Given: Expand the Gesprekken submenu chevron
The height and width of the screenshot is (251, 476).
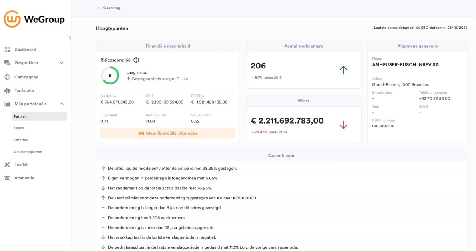Looking at the screenshot, I should [62, 63].
